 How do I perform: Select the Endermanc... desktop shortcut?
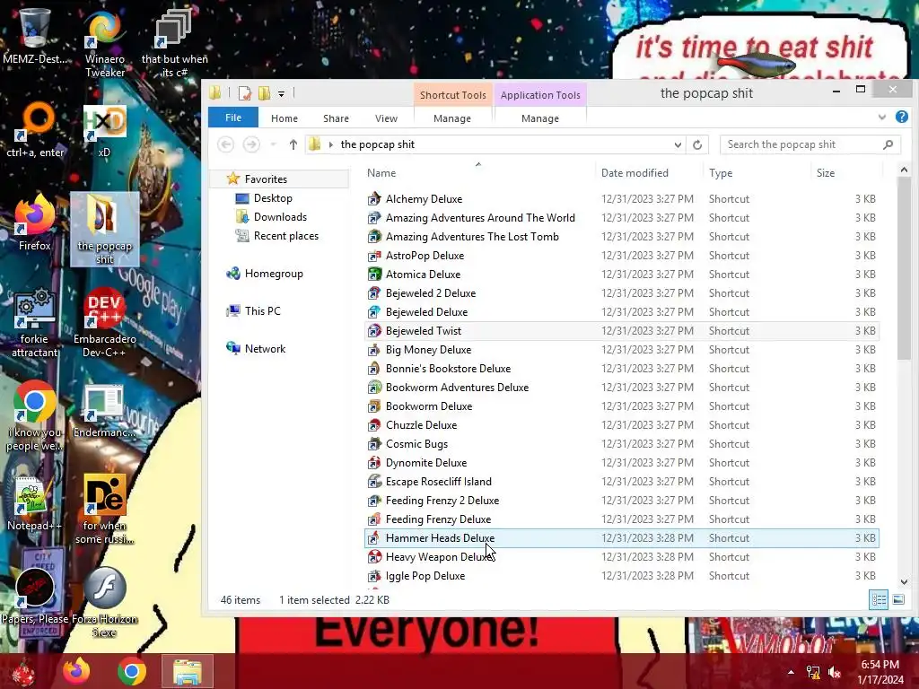tap(104, 410)
